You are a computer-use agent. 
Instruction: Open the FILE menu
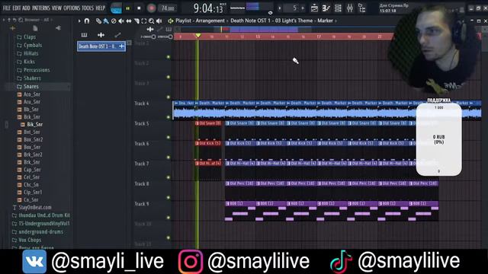[7, 8]
